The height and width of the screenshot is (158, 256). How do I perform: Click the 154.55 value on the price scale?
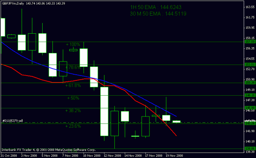pyautogui.click(x=250, y=59)
